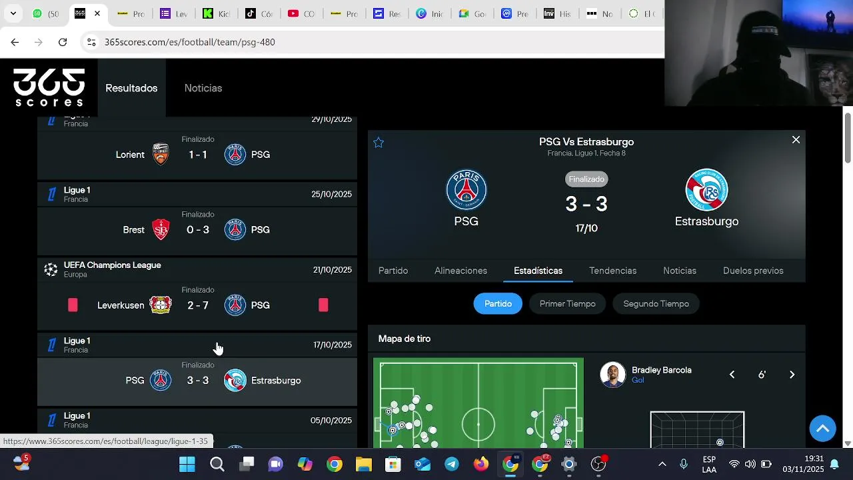
Task: Open the site information icon in address bar
Action: (91, 42)
